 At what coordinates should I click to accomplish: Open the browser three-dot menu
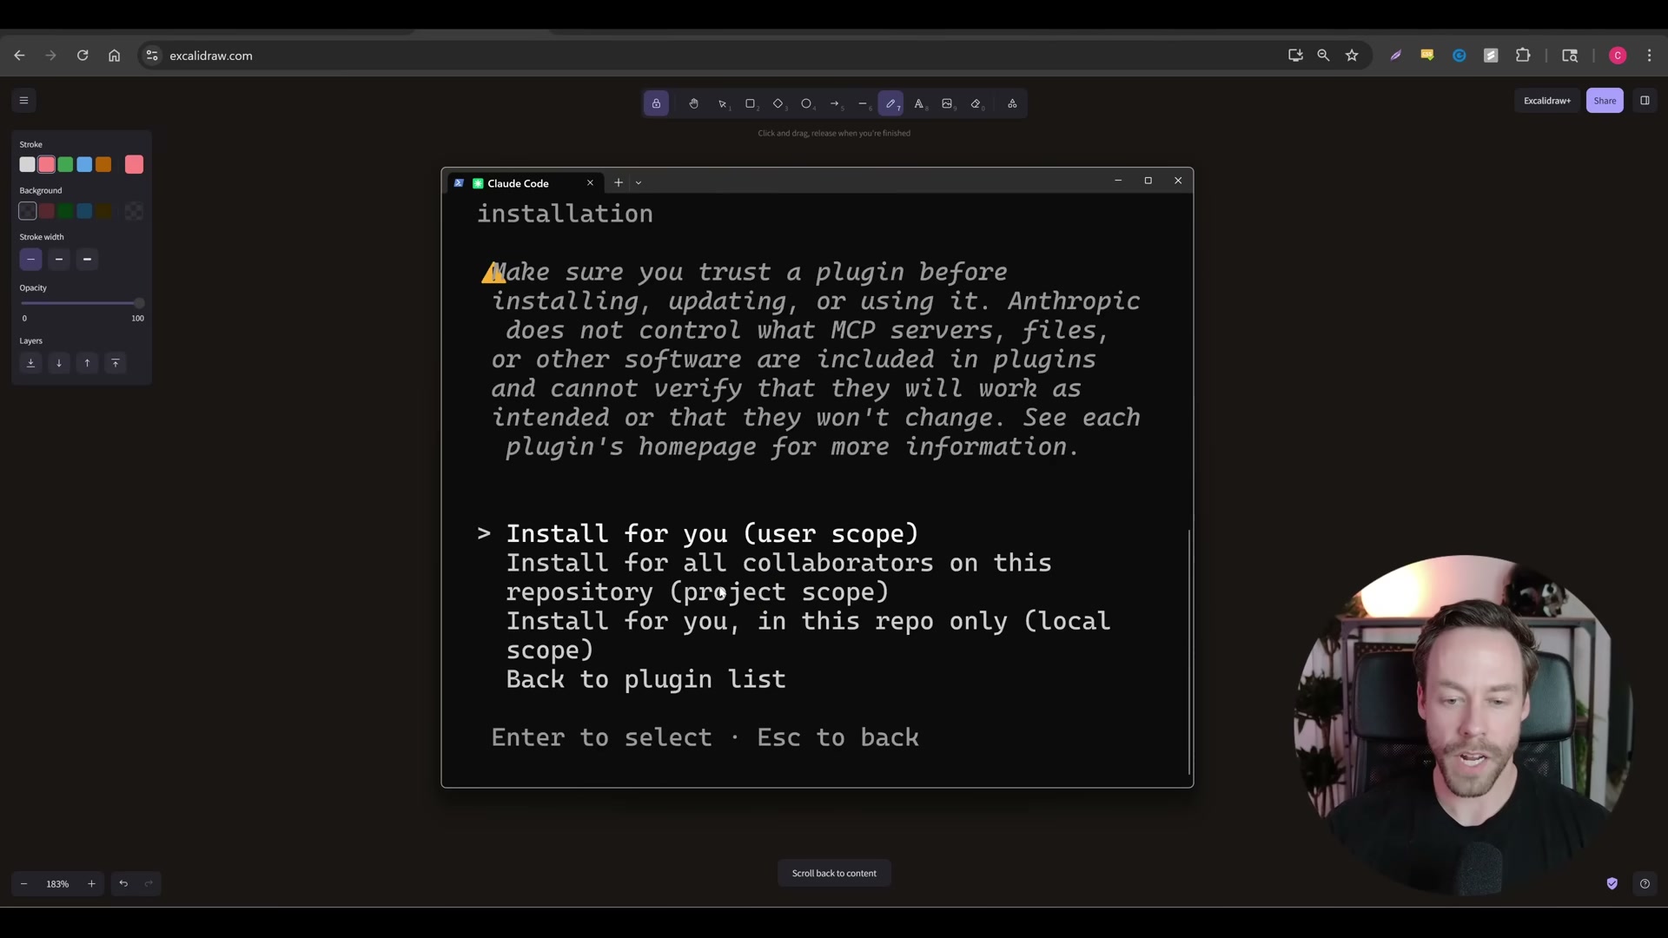(x=1650, y=56)
